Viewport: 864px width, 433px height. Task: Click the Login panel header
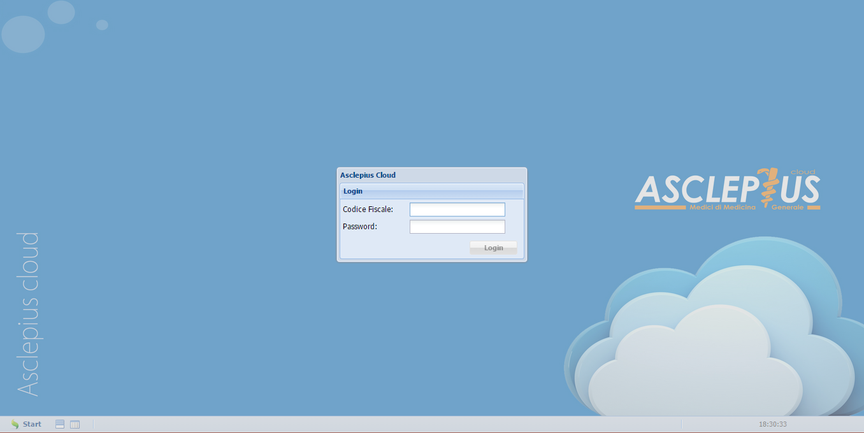point(432,191)
